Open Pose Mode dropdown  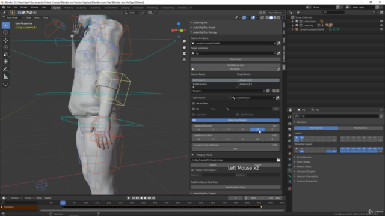[x=13, y=17]
